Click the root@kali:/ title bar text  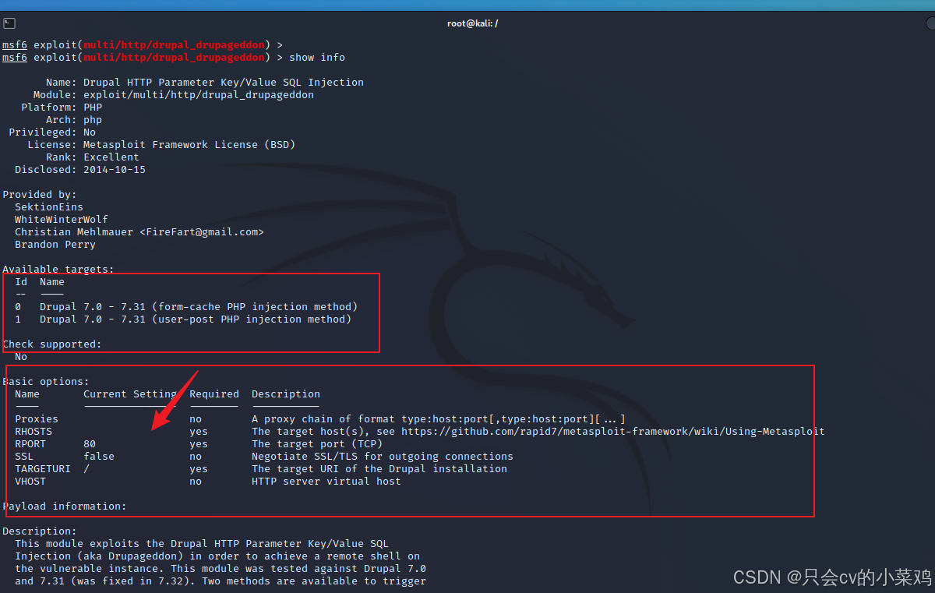click(x=472, y=23)
